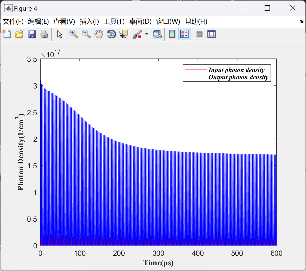This screenshot has height=271, width=306.
Task: Open the 查看(V) menu
Action: [64, 22]
